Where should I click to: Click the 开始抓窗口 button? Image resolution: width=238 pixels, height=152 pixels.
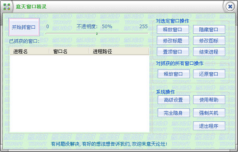(x=24, y=27)
